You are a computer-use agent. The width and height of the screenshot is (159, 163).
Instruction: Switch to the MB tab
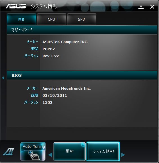point(21,19)
